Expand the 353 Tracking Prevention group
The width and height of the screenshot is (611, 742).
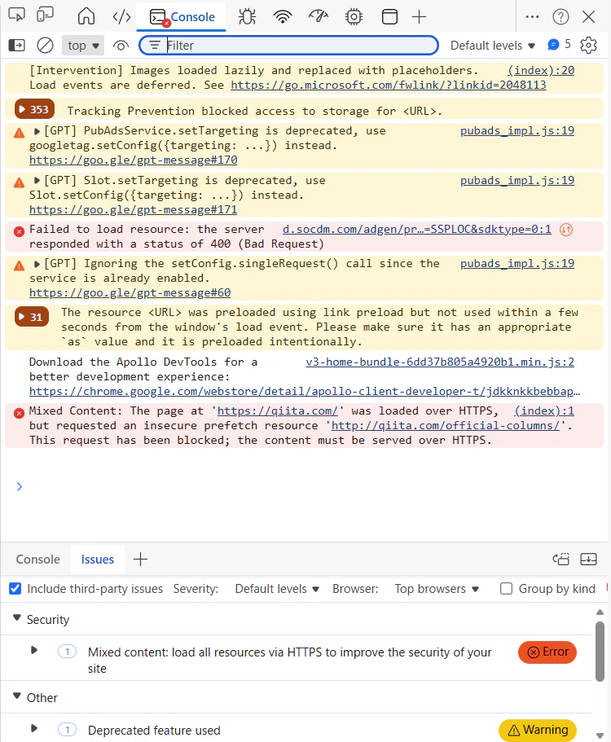[x=34, y=110]
